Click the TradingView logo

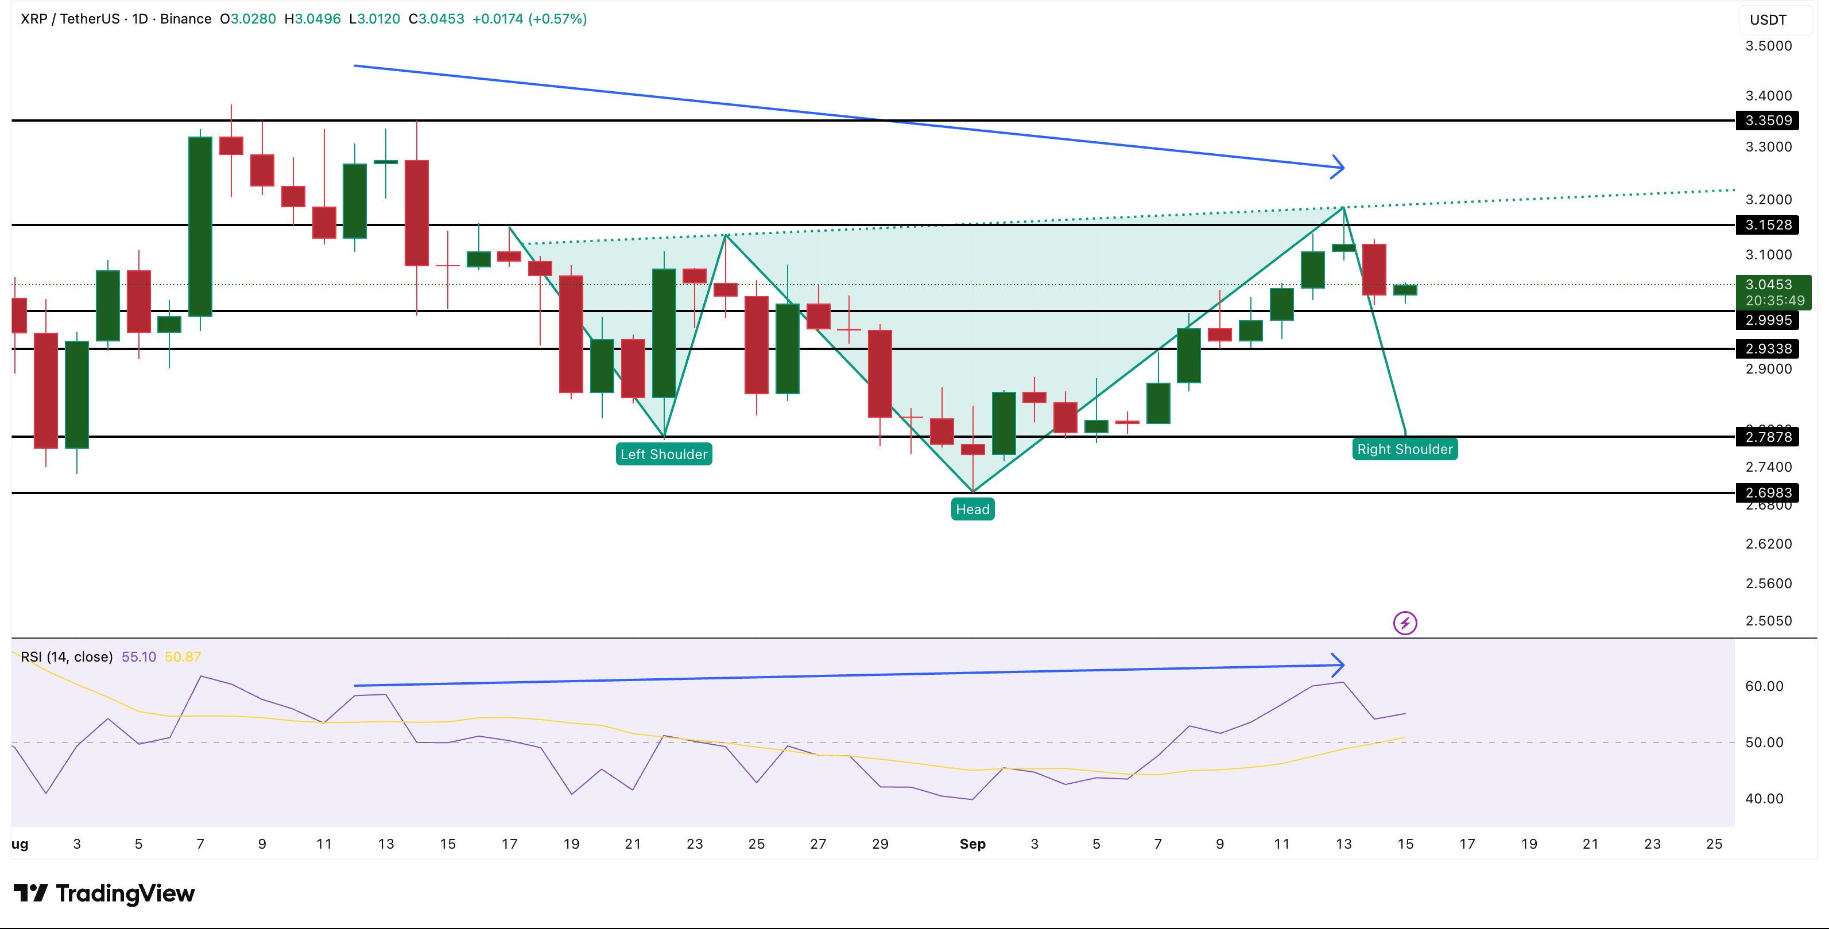tap(104, 893)
